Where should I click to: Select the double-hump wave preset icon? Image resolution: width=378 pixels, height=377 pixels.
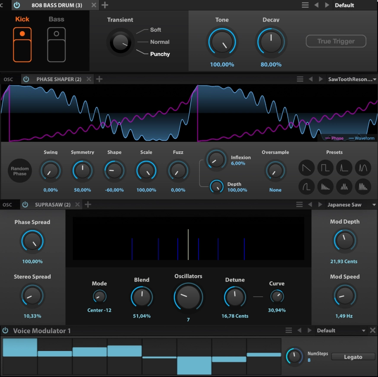tap(362, 168)
